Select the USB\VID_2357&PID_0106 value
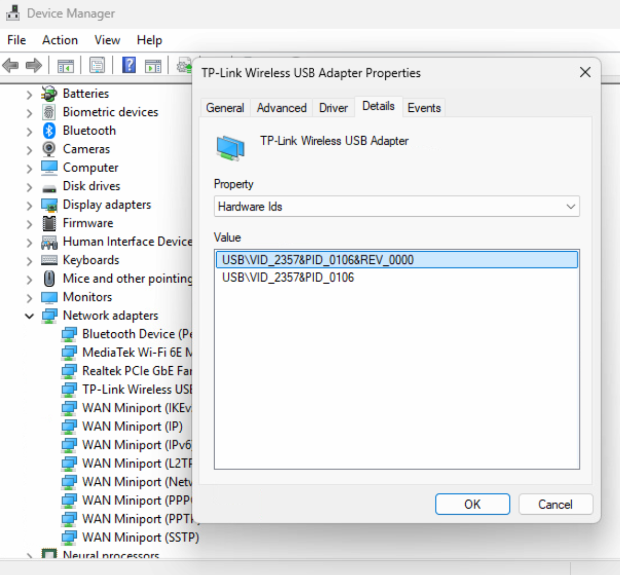 [397, 278]
